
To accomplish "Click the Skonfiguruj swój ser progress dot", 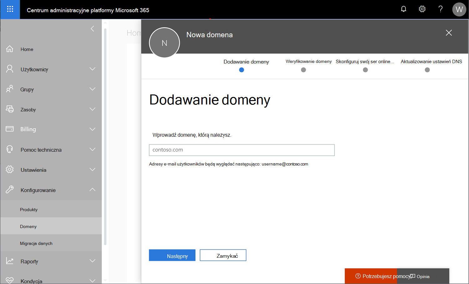I will (365, 70).
